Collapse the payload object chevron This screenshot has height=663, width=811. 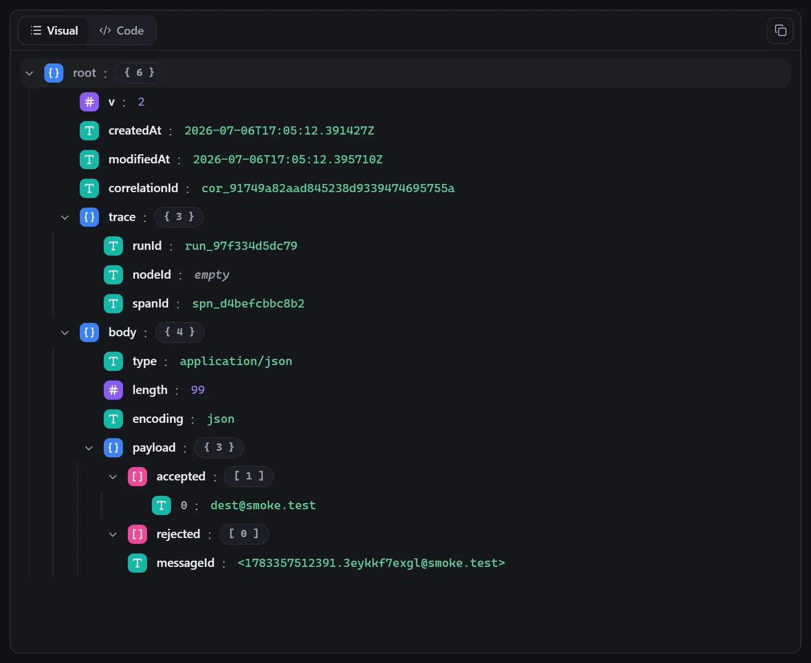click(x=89, y=448)
